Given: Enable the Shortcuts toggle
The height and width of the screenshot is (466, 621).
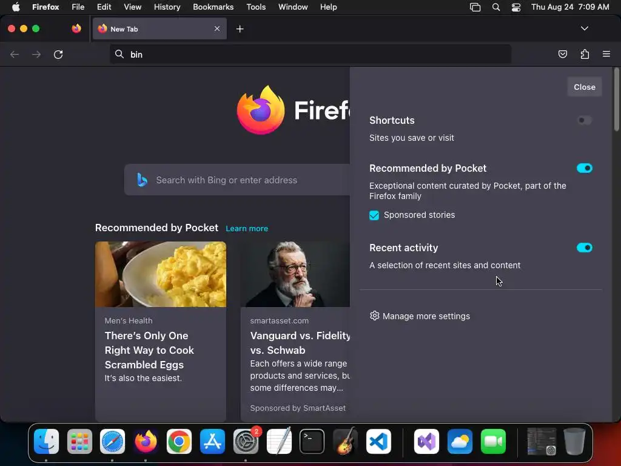Looking at the screenshot, I should point(584,120).
